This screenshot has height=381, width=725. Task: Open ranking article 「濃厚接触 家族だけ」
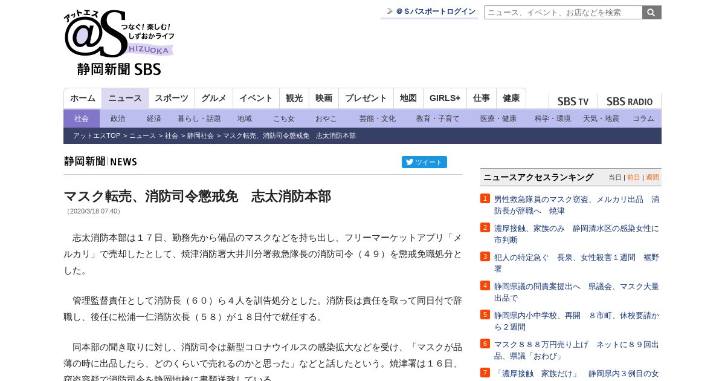[576, 374]
